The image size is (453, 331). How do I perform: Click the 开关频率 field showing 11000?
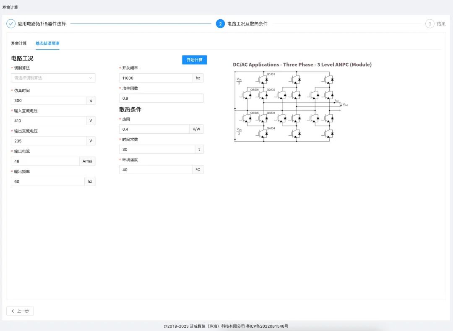click(155, 78)
